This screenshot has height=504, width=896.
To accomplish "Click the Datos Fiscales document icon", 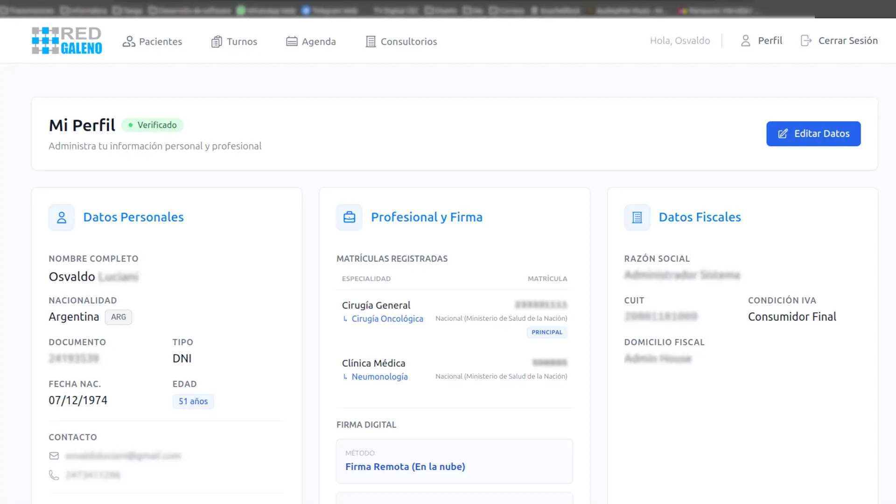I will pos(637,217).
